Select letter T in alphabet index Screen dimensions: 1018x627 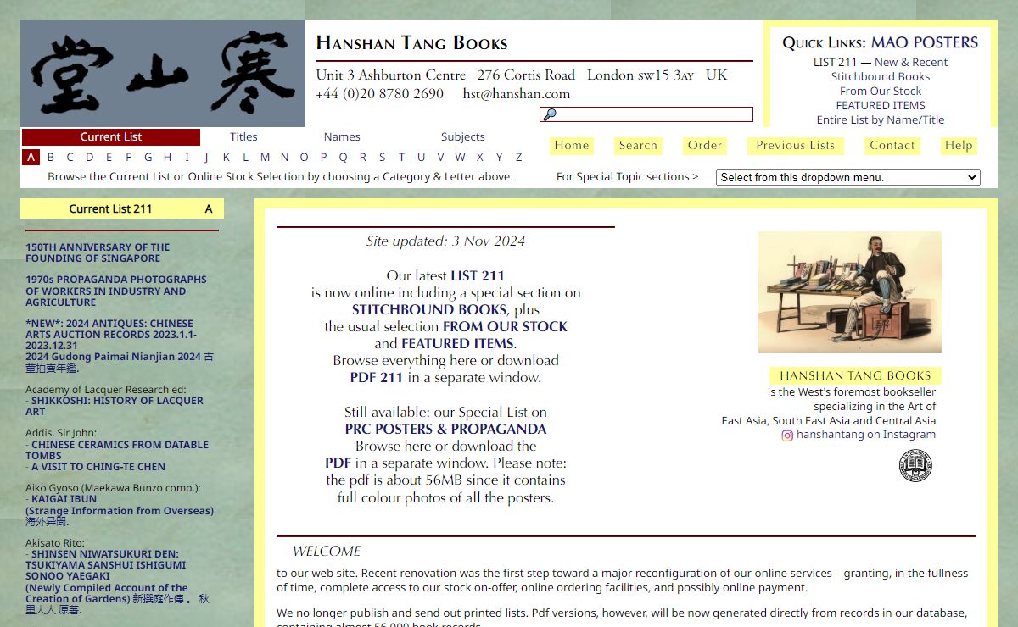401,158
